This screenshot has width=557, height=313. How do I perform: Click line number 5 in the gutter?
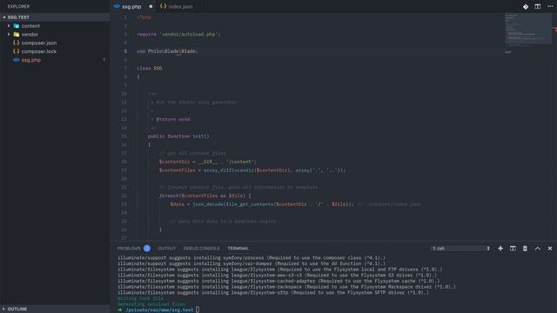click(x=125, y=51)
